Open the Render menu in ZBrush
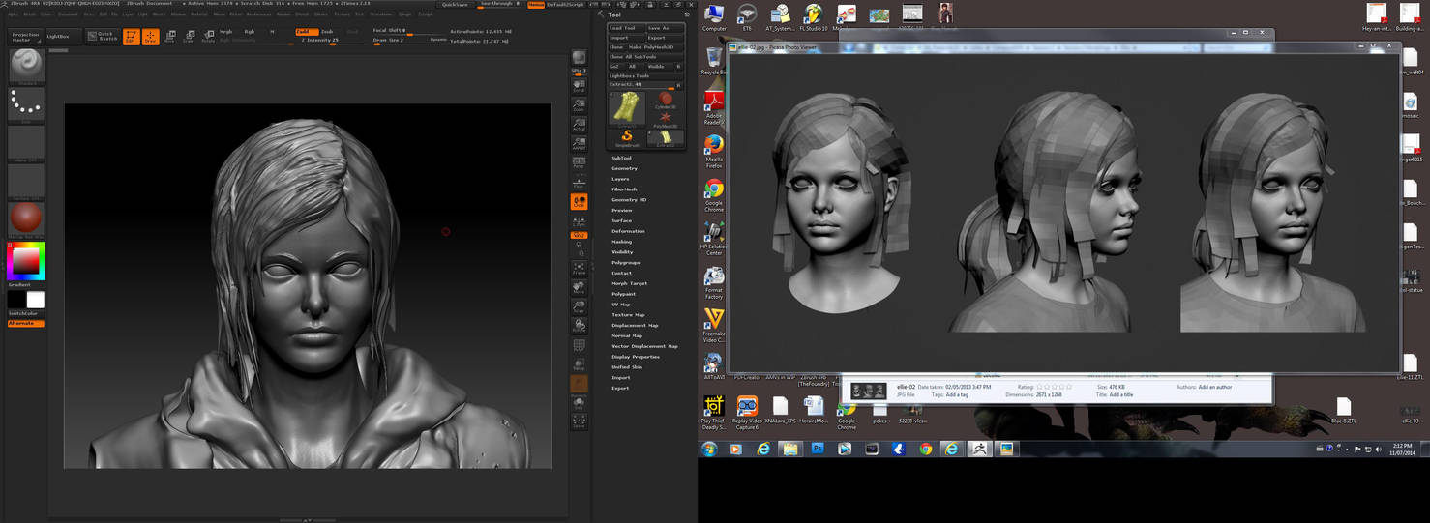This screenshot has width=1430, height=523. [x=283, y=15]
